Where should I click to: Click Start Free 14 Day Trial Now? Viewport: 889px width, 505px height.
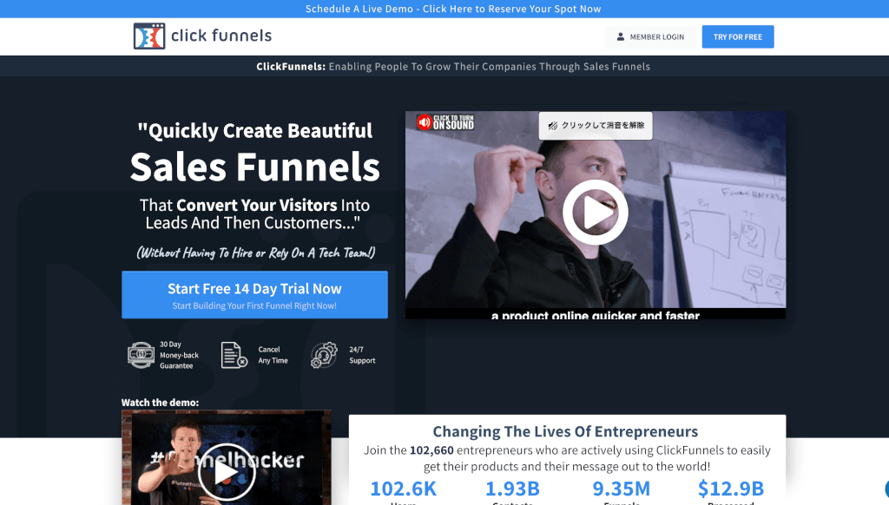pyautogui.click(x=254, y=295)
